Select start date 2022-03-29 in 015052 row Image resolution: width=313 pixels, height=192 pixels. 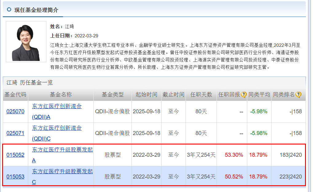click(147, 155)
